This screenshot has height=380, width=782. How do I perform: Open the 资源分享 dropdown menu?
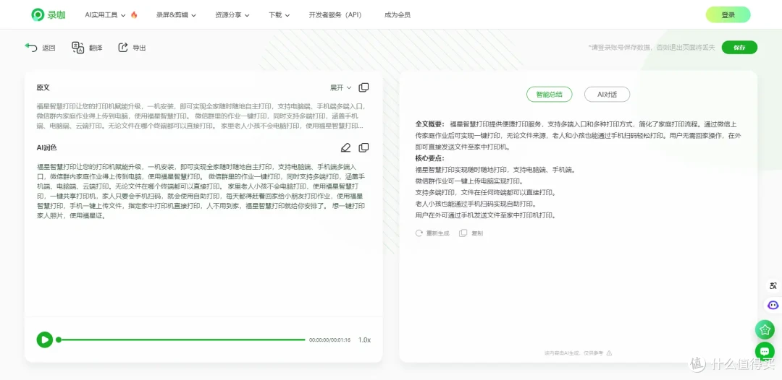(x=232, y=15)
